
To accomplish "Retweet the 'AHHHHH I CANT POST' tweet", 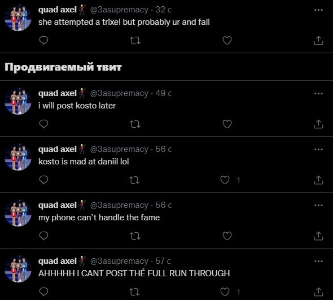I will tap(134, 292).
